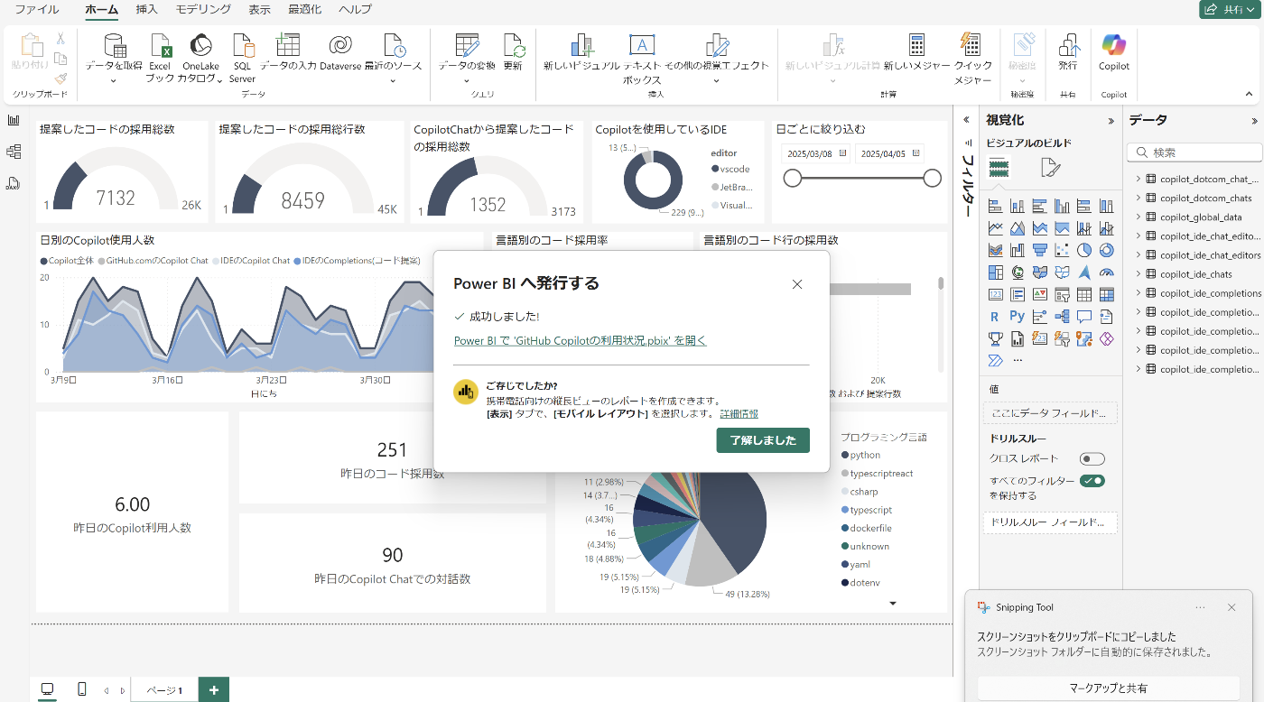The width and height of the screenshot is (1264, 702).
Task: Open the Excel workbook data source
Action: pyautogui.click(x=160, y=60)
